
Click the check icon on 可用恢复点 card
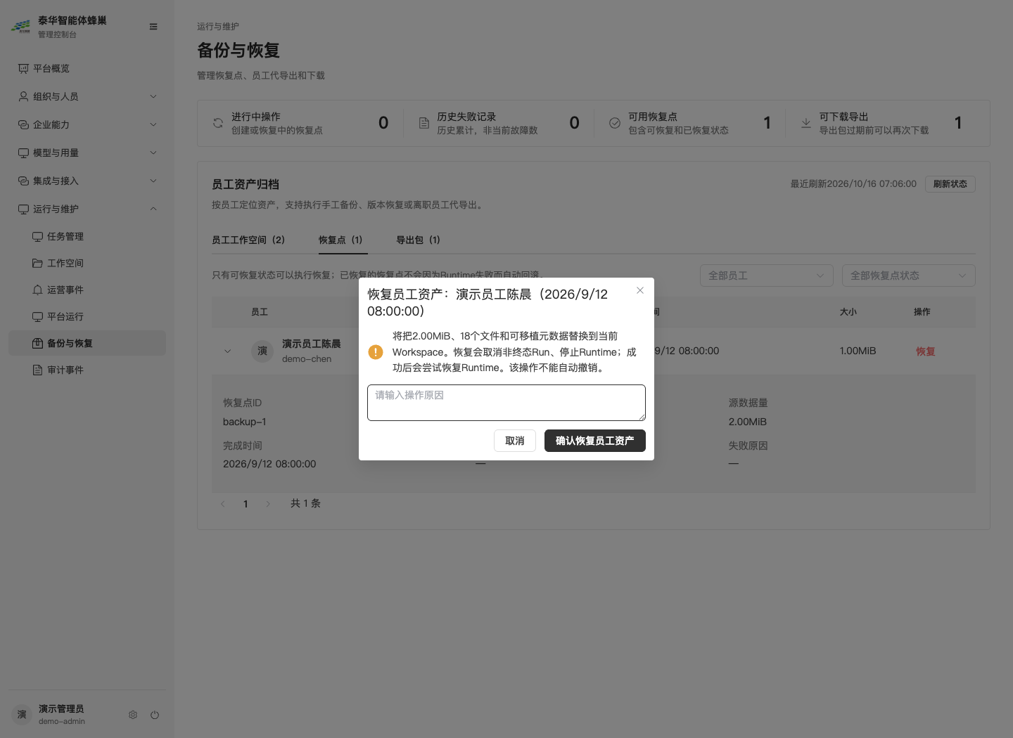coord(615,123)
